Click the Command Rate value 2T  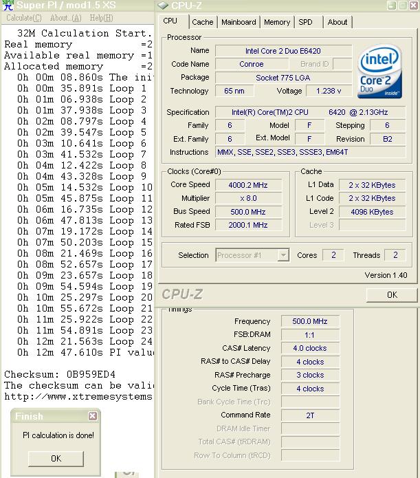pos(310,415)
